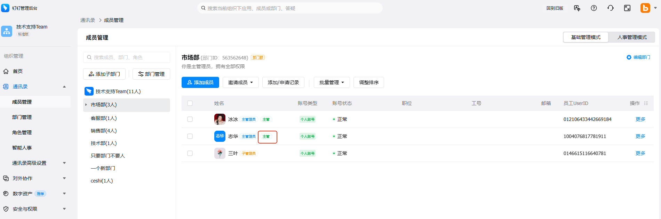Click the fullscreen expand icon

(x=627, y=8)
